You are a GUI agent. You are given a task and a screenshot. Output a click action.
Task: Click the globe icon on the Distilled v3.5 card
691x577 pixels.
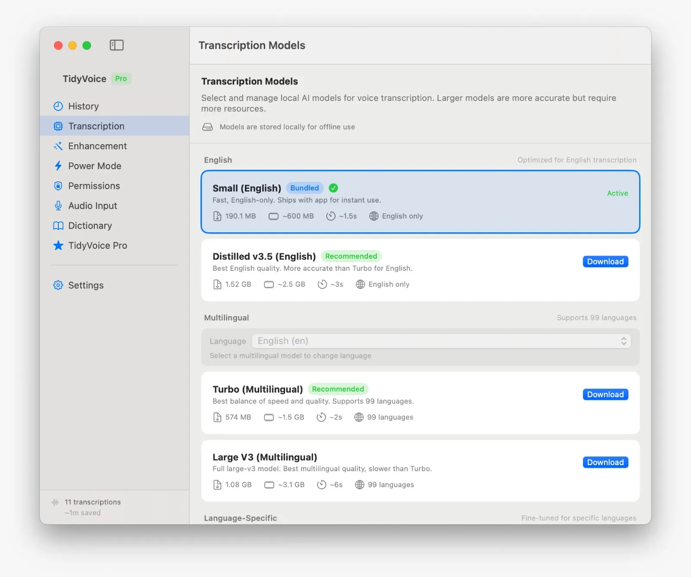pyautogui.click(x=360, y=284)
